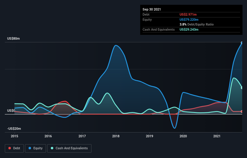Select the 2017 x-axis label
The height and width of the screenshot is (158, 247).
coord(82,136)
